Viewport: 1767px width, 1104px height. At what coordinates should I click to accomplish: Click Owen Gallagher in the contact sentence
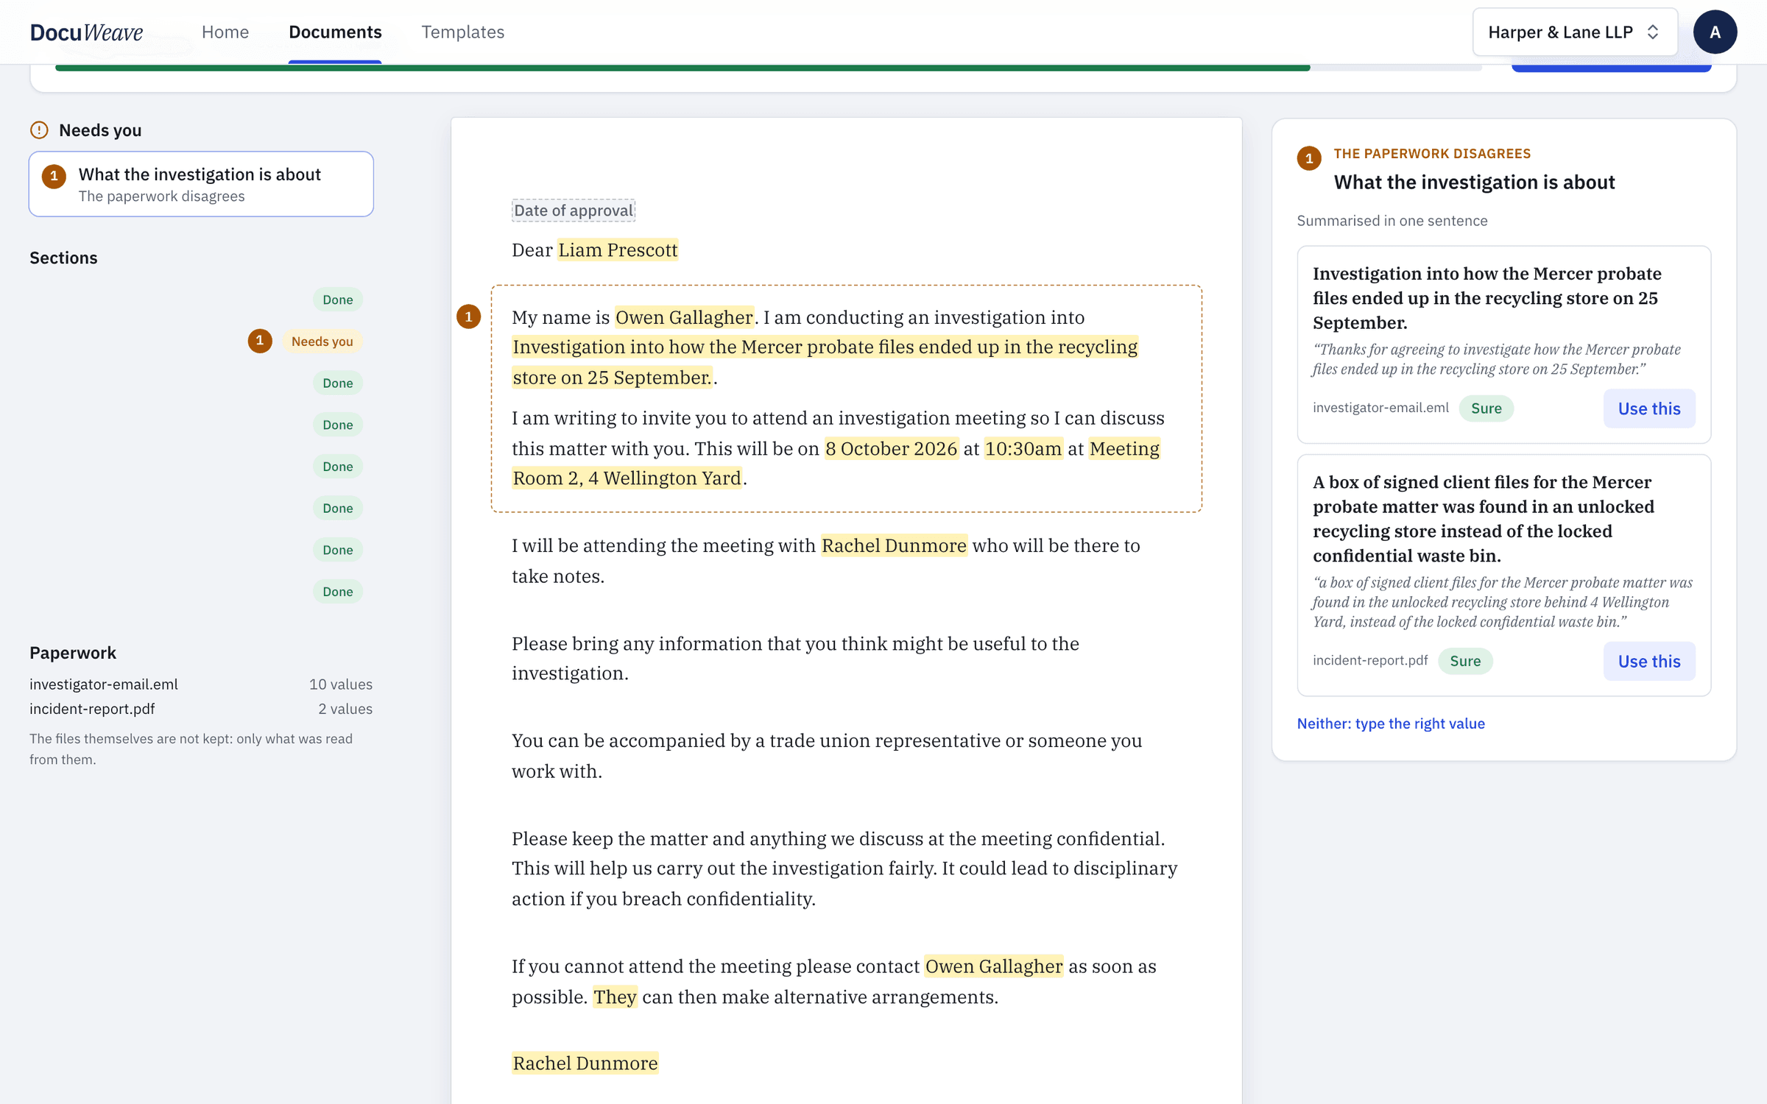[994, 966]
